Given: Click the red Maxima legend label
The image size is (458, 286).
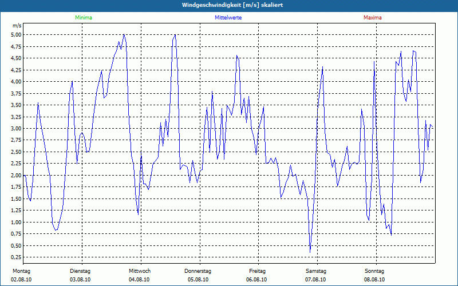Looking at the screenshot, I should [x=373, y=18].
